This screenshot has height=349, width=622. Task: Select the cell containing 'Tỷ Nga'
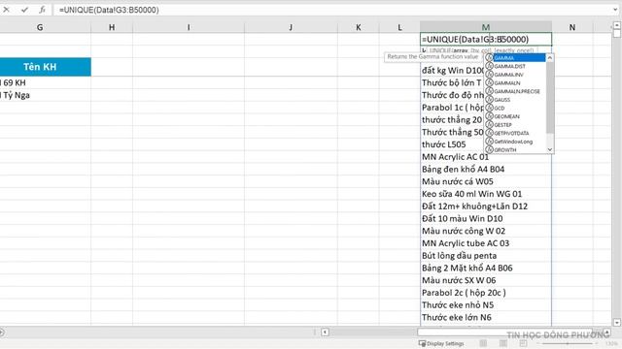tap(46, 95)
